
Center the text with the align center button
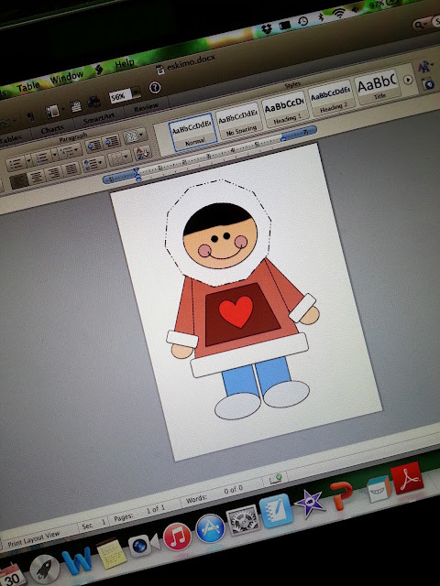(x=37, y=177)
